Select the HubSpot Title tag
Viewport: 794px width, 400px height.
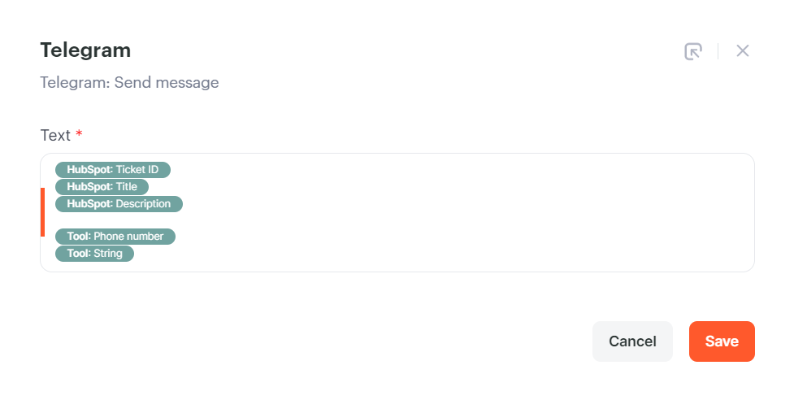pos(102,187)
